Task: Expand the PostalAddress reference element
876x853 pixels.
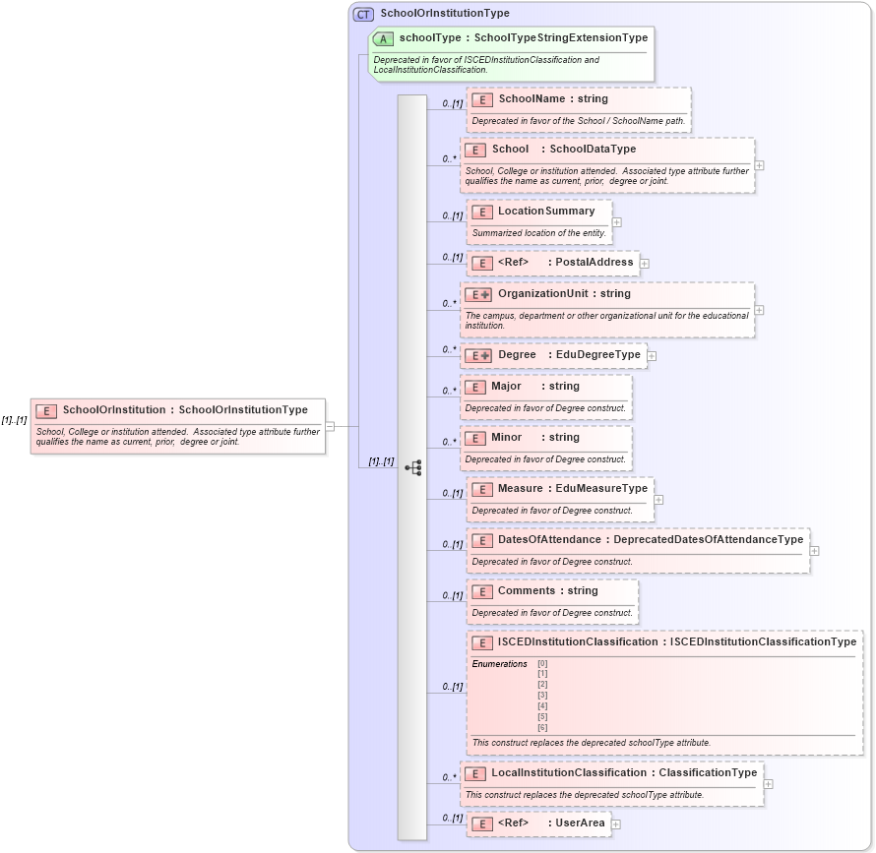Action: tap(644, 263)
